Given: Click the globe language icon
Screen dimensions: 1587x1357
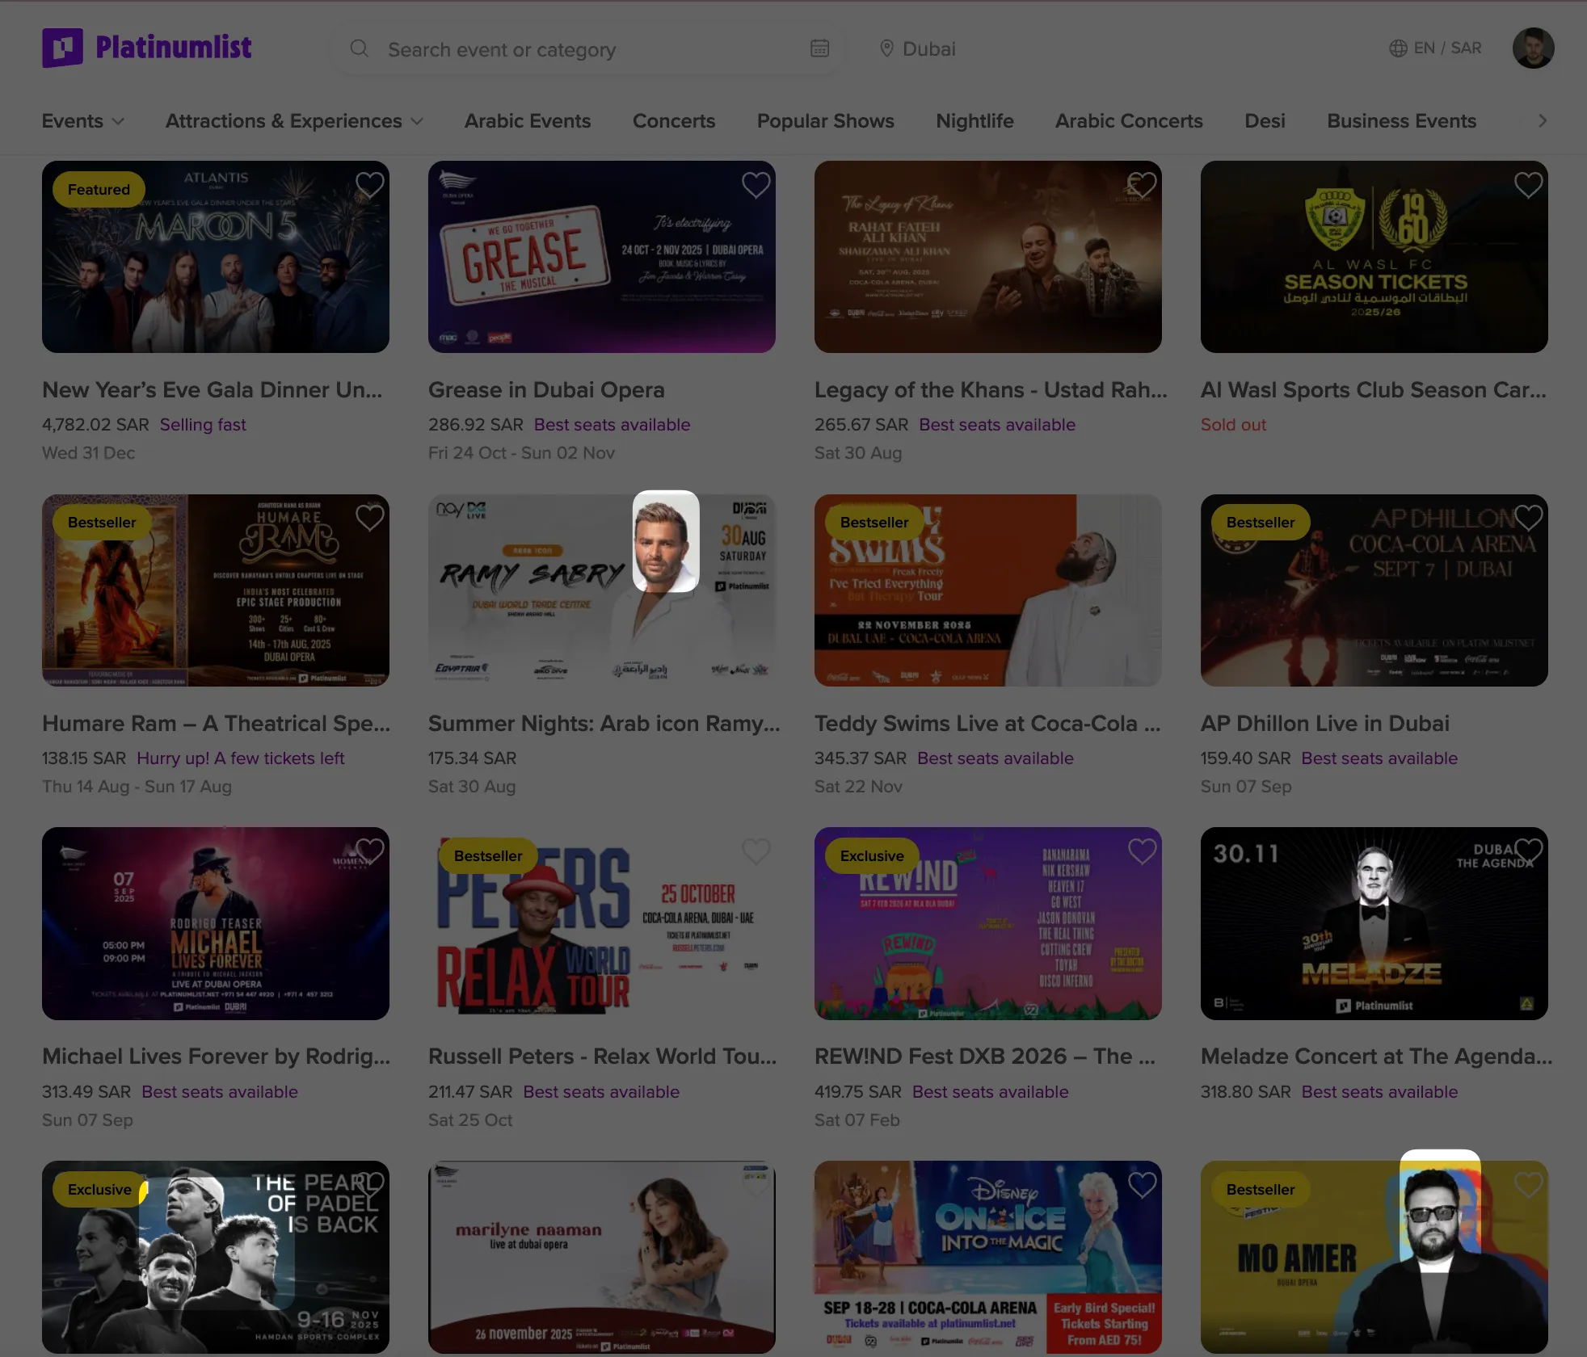Looking at the screenshot, I should [1398, 48].
